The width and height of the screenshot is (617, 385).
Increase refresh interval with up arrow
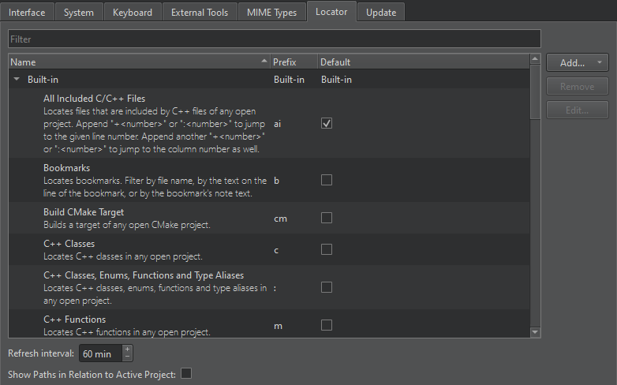[128, 349]
